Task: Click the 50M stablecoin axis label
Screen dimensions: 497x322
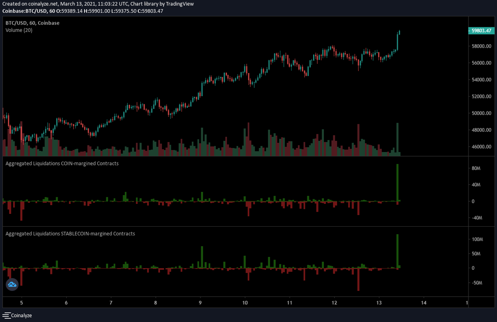Action: tap(476, 254)
